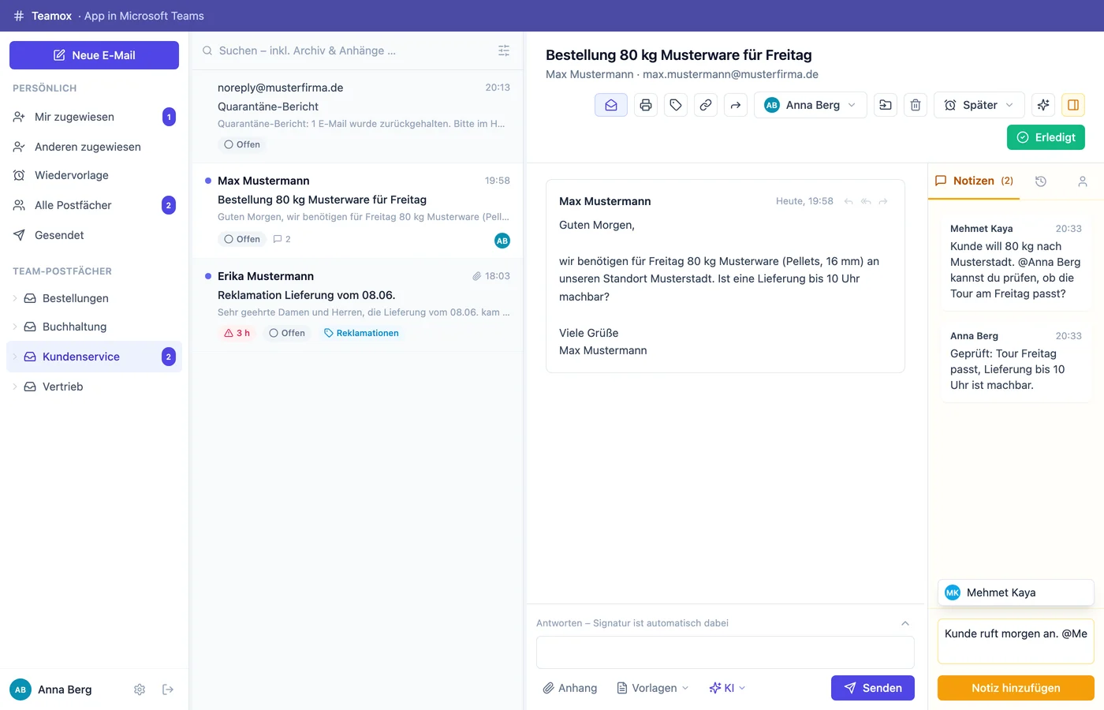Click the forward arrow icon in toolbar

pos(736,105)
